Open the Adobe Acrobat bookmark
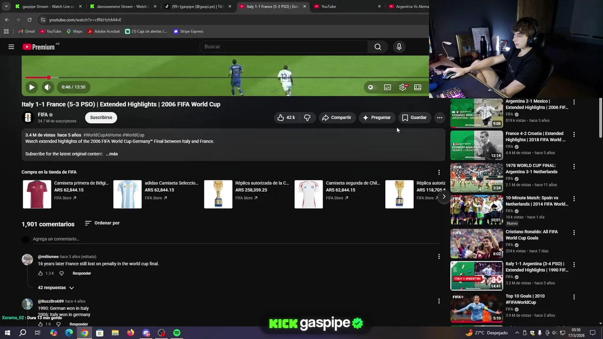Image resolution: width=603 pixels, height=339 pixels. point(104,32)
